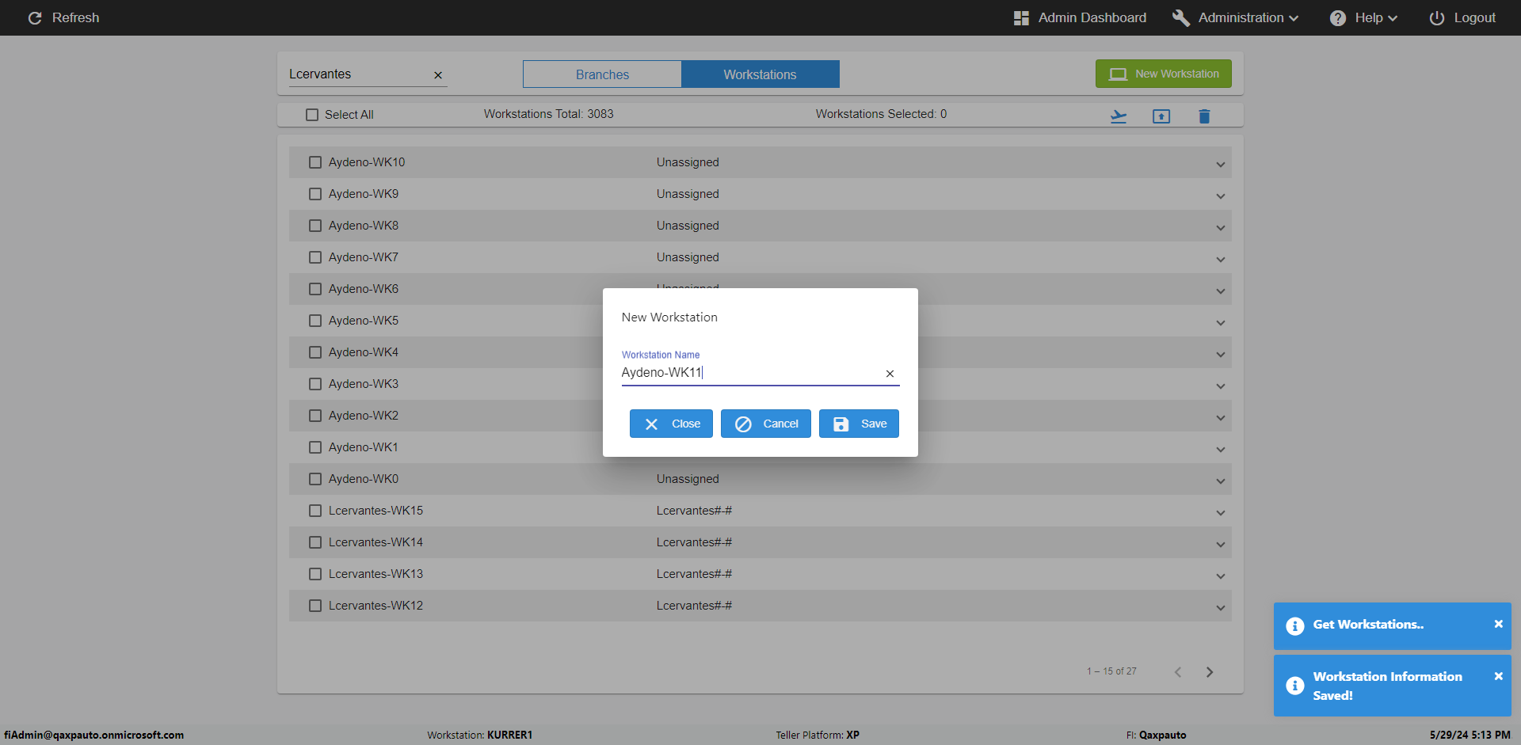Check the Aydeno-WK3 checkbox
This screenshot has height=745, width=1521.
click(x=315, y=384)
